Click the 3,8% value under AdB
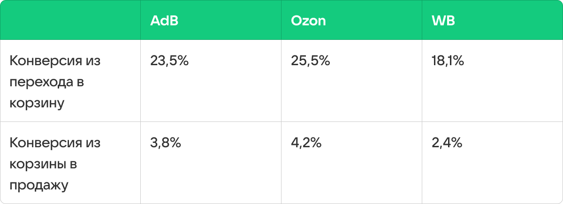 [x=166, y=143]
